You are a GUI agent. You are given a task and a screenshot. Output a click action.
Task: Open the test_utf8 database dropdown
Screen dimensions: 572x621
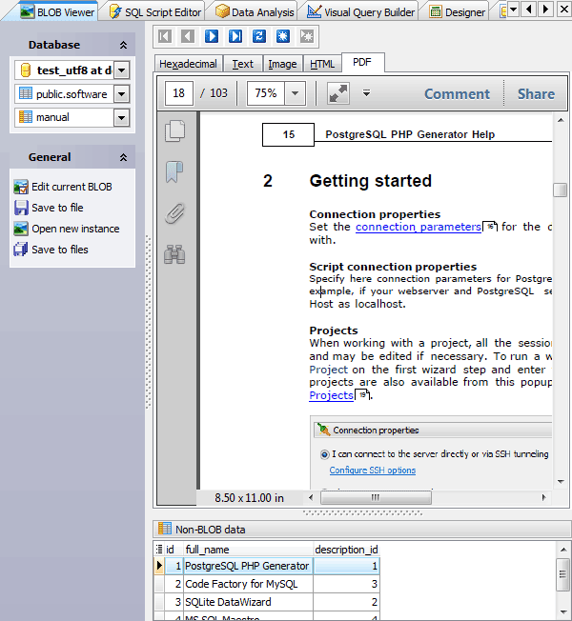(121, 70)
